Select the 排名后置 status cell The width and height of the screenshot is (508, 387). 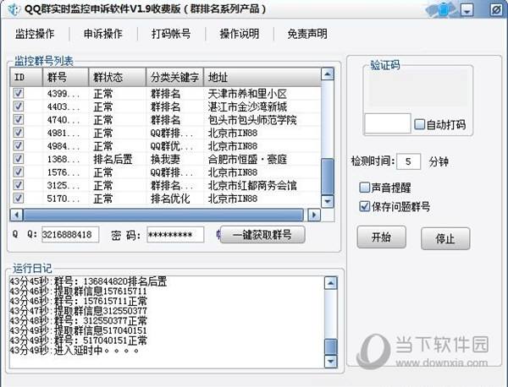[113, 160]
